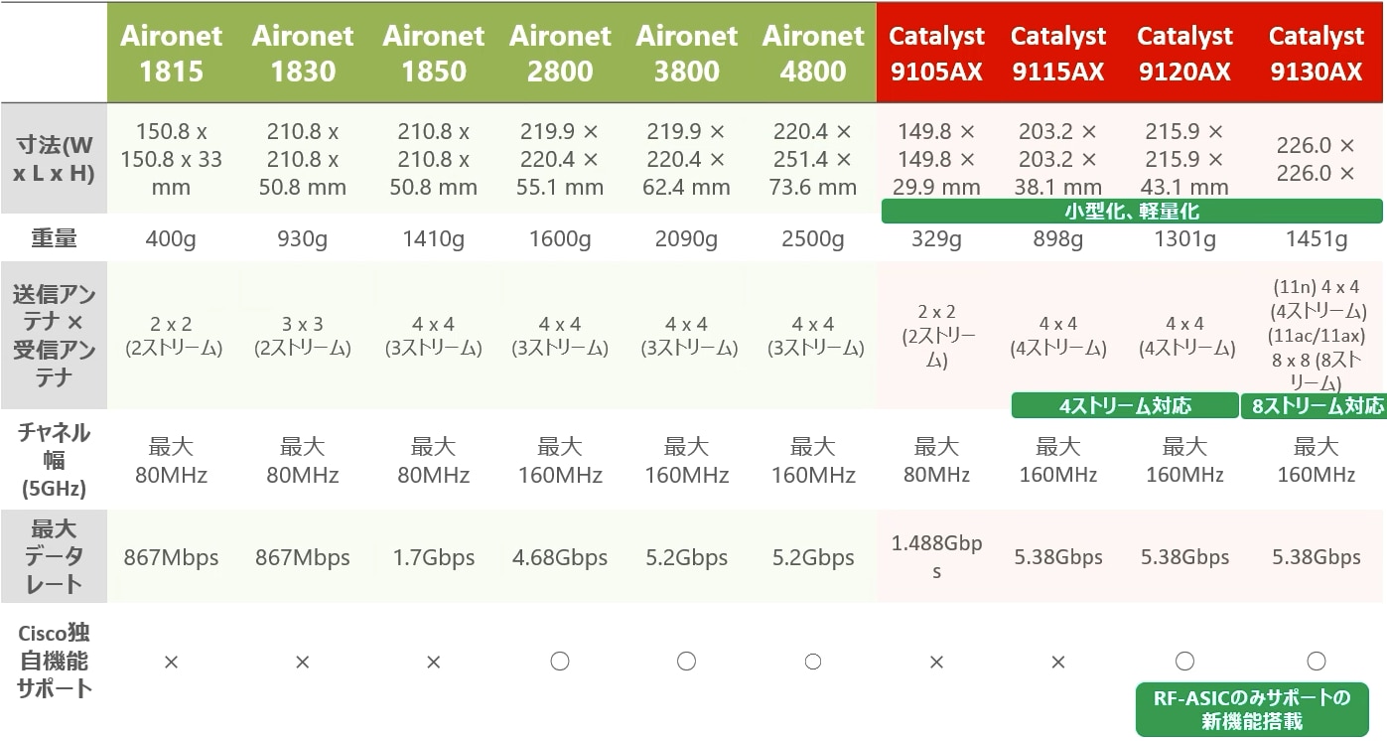This screenshot has height=741, width=1387.
Task: Click the Aironet 2800 最大 160MHz cell
Action: [560, 461]
